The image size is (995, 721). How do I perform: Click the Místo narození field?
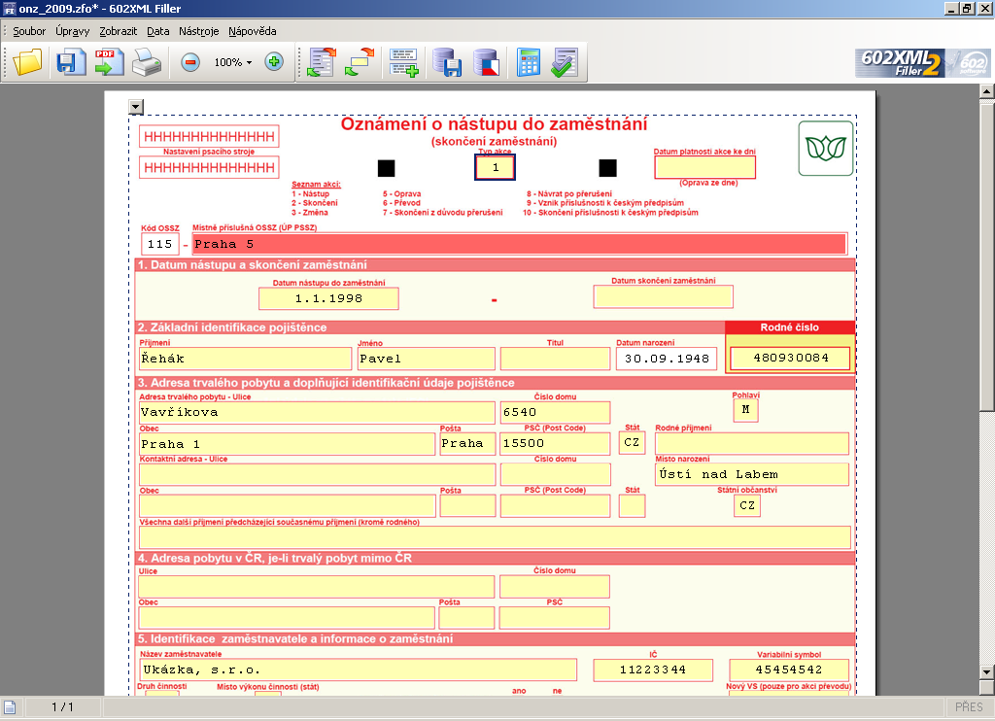(x=752, y=474)
